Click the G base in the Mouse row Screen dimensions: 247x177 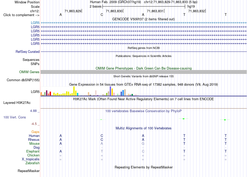click(x=143, y=144)
